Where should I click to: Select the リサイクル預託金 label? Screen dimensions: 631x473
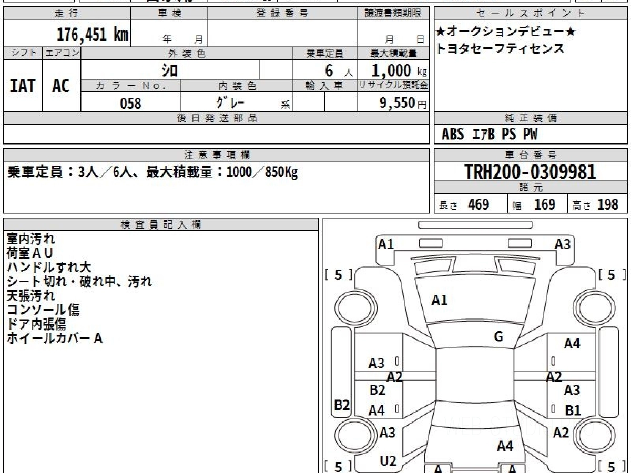tap(393, 86)
